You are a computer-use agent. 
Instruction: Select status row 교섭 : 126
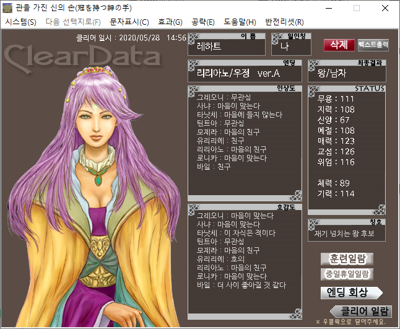click(x=336, y=151)
